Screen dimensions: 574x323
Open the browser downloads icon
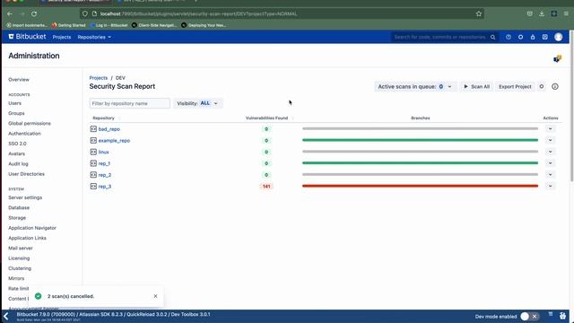tap(542, 14)
